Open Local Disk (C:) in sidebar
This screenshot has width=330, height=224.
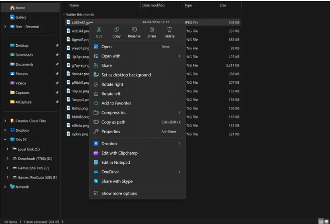click(29, 149)
